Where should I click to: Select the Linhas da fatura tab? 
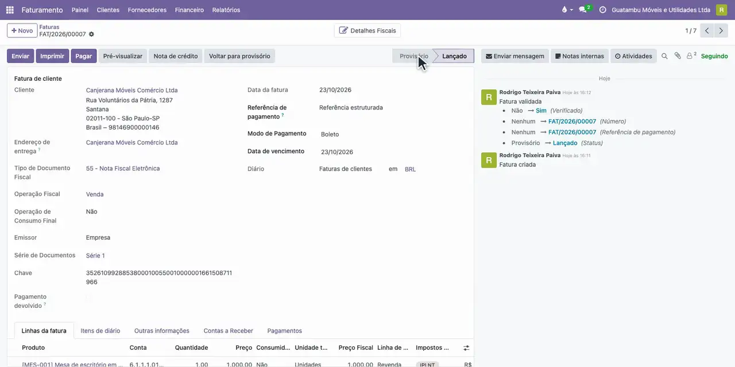point(44,331)
